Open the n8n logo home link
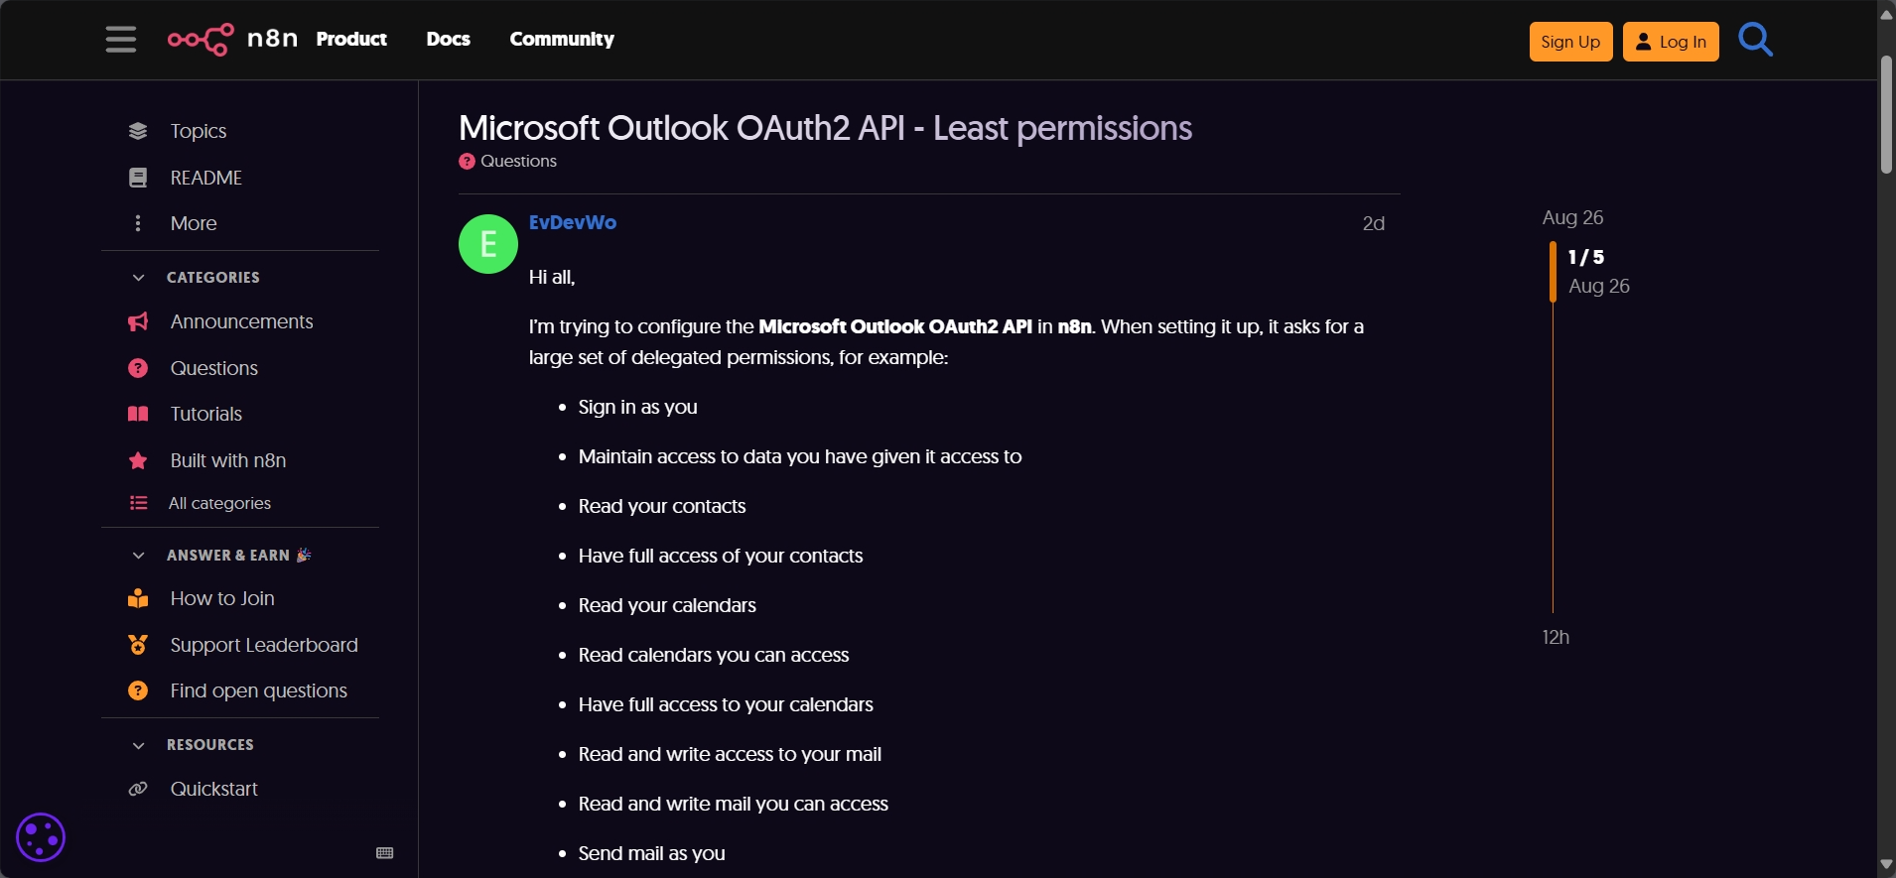1896x878 pixels. click(233, 40)
